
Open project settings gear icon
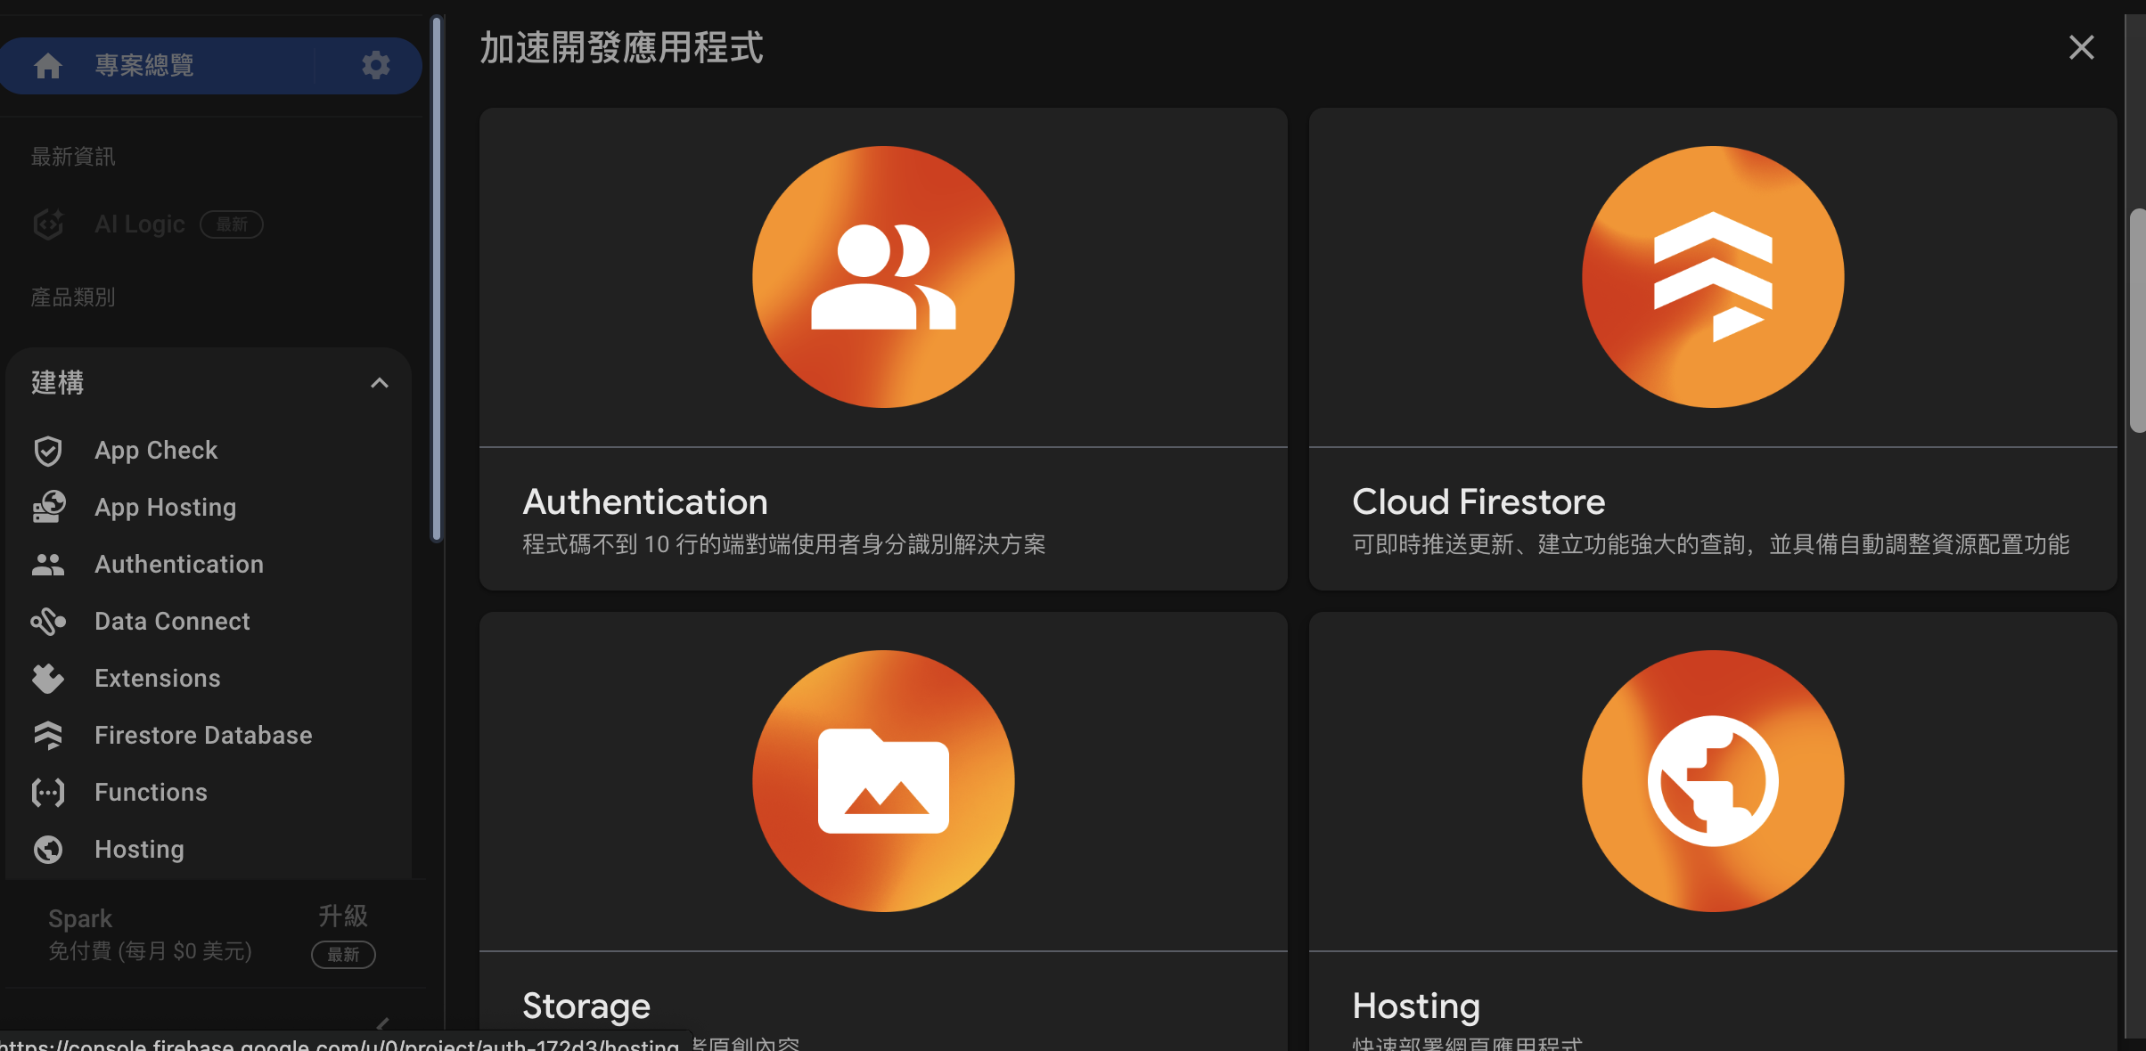[x=376, y=65]
